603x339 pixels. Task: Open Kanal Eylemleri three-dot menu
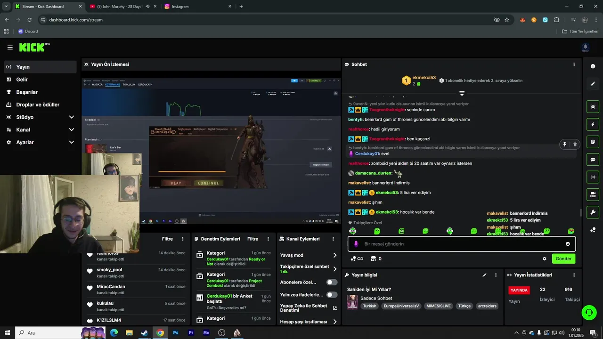point(333,239)
